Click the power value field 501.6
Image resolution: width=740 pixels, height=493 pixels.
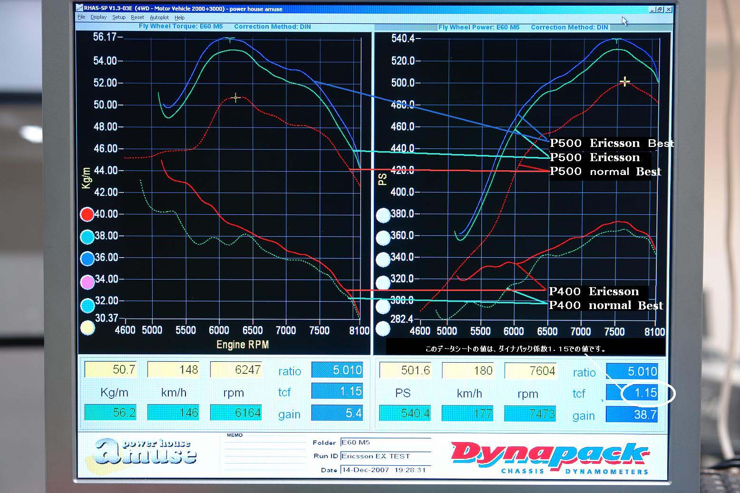pyautogui.click(x=406, y=370)
